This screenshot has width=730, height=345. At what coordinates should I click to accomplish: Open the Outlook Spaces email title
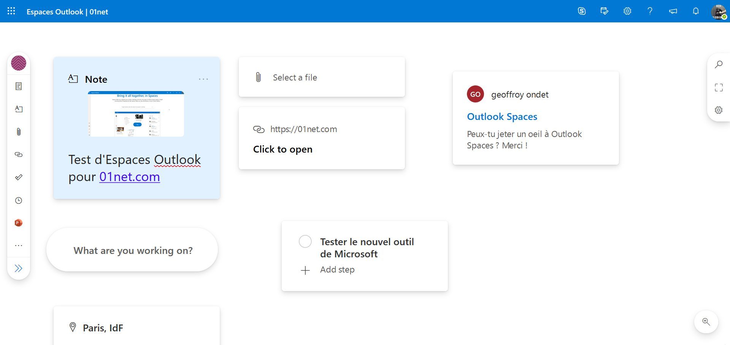click(502, 117)
